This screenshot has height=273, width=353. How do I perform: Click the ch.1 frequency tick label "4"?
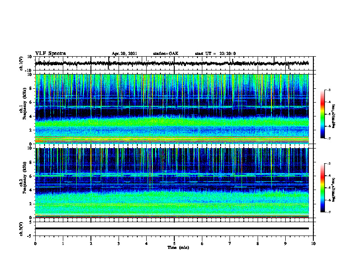pos(31,116)
